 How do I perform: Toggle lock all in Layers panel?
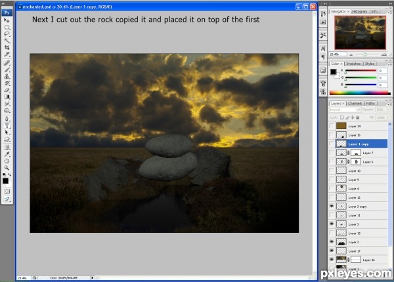tap(358, 117)
